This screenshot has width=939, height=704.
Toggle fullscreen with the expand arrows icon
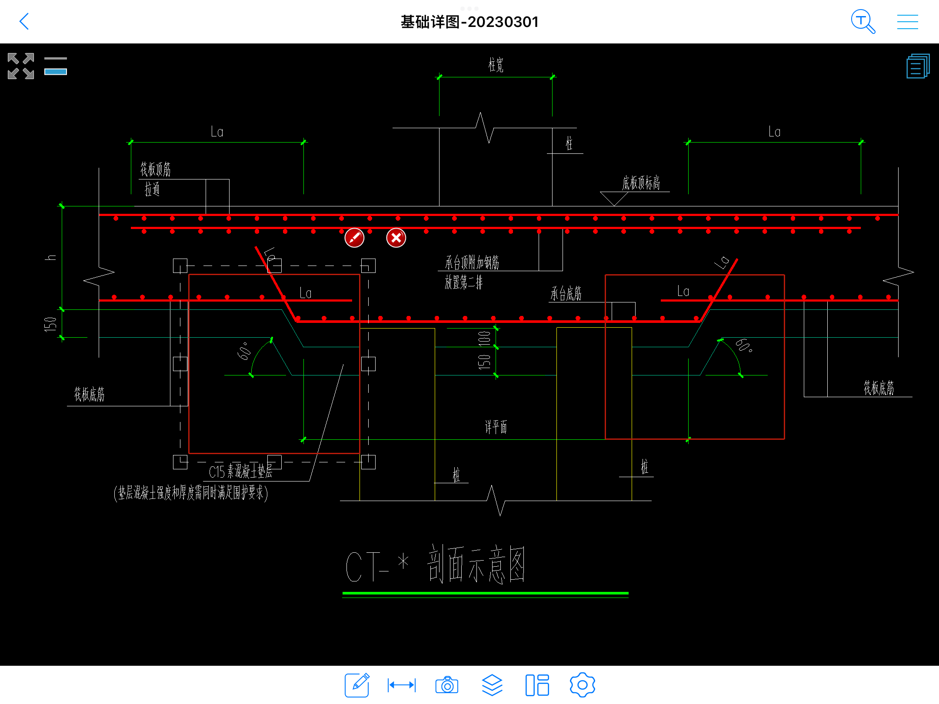21,66
